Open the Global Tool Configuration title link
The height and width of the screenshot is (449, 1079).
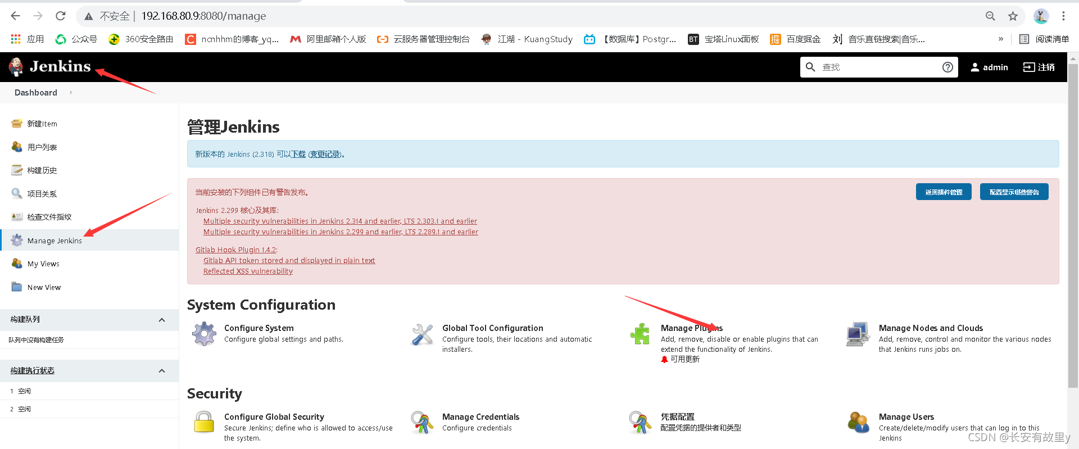pos(492,328)
